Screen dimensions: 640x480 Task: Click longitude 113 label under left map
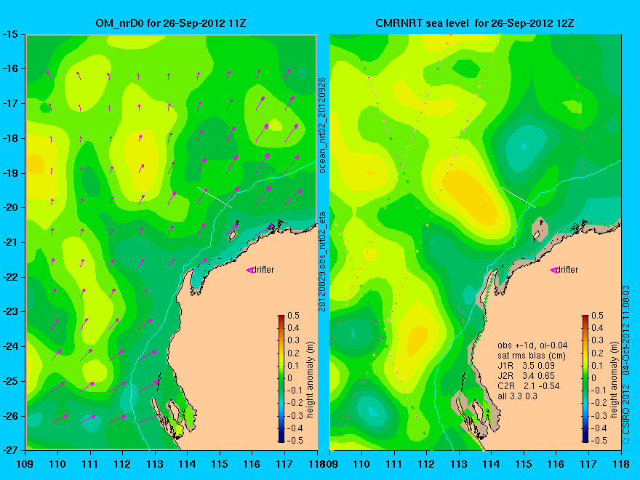tap(155, 464)
